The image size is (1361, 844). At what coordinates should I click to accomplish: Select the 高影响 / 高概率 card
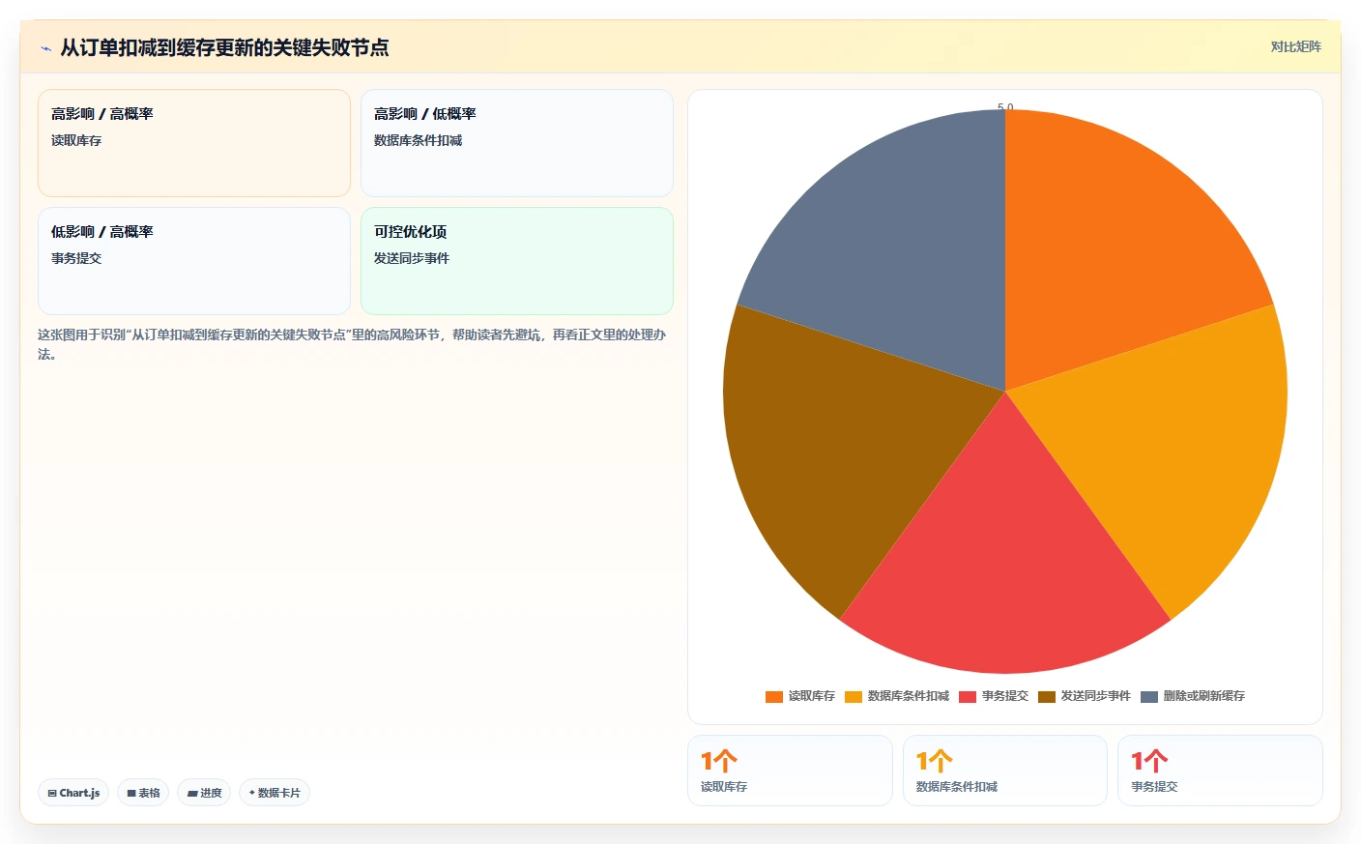(194, 143)
